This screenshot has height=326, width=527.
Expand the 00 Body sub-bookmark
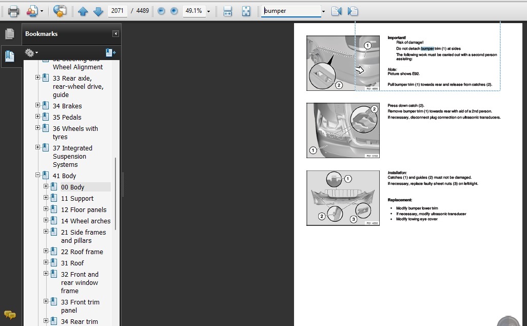(46, 186)
